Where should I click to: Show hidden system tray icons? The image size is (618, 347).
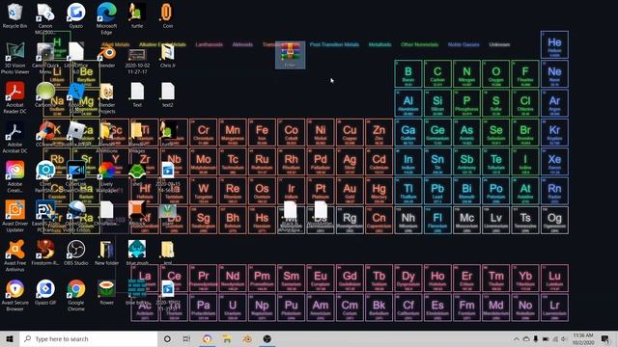[x=516, y=338]
